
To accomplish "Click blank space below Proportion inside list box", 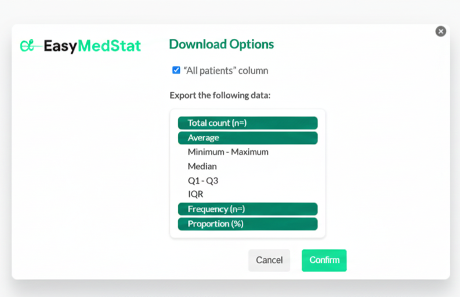I will pos(248,234).
